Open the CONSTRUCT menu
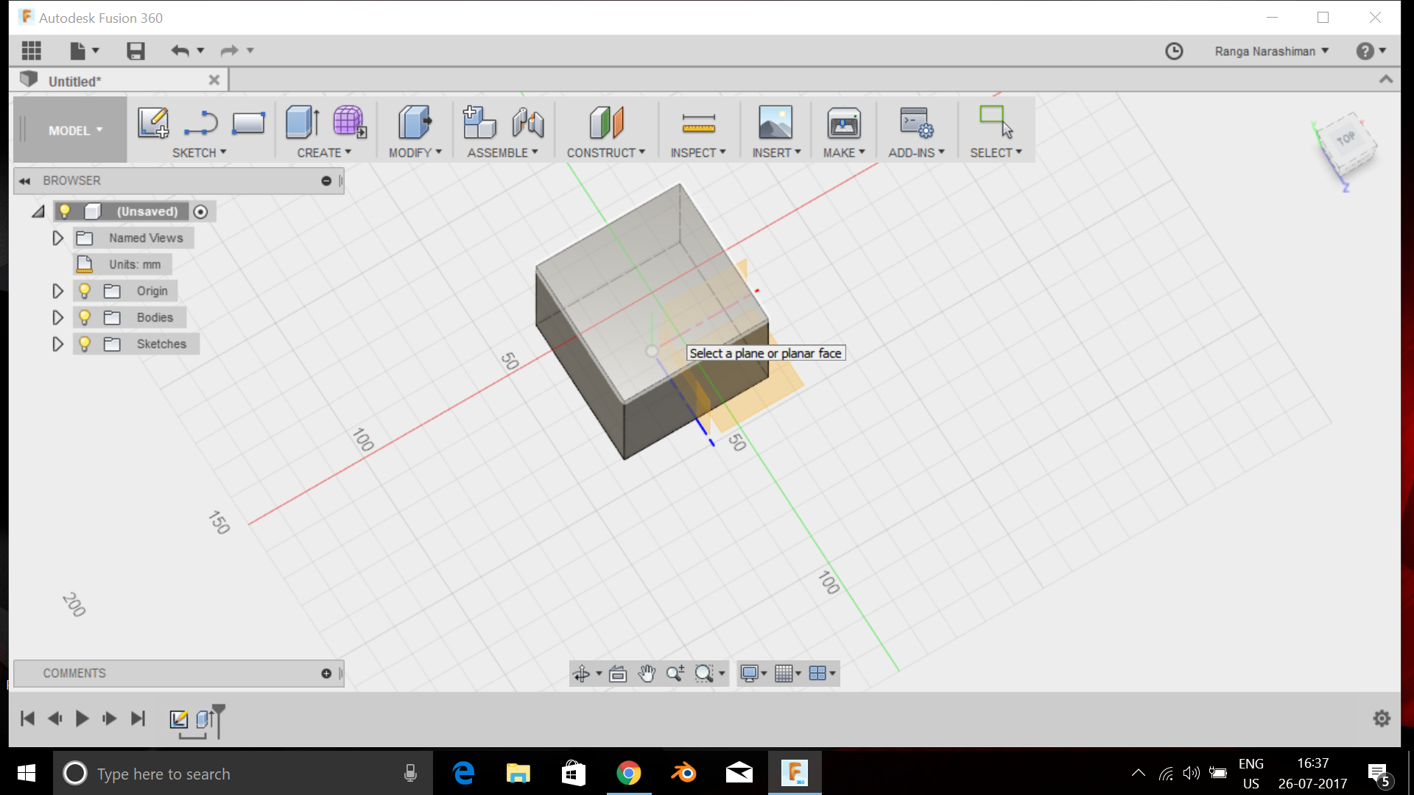 (x=606, y=152)
